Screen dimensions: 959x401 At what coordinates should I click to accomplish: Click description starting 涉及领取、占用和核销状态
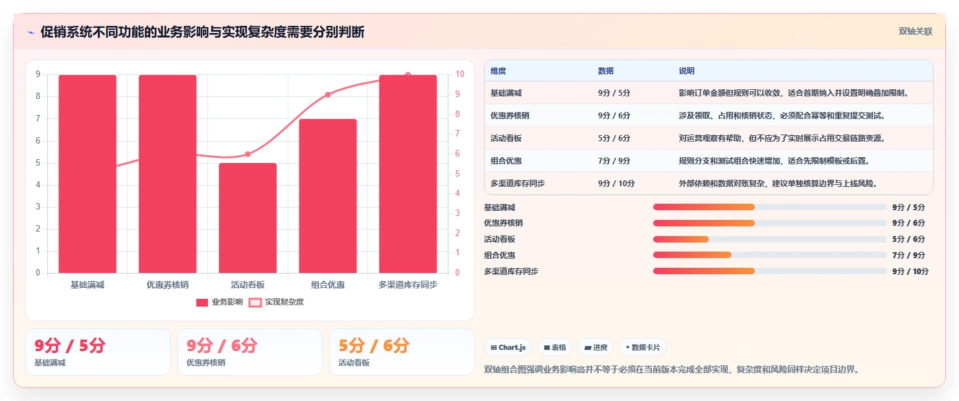coord(782,115)
